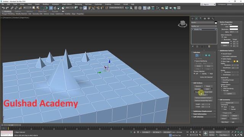Click the Configure Modifier Sets icon
This screenshot has height=137, width=244.
[x=209, y=46]
